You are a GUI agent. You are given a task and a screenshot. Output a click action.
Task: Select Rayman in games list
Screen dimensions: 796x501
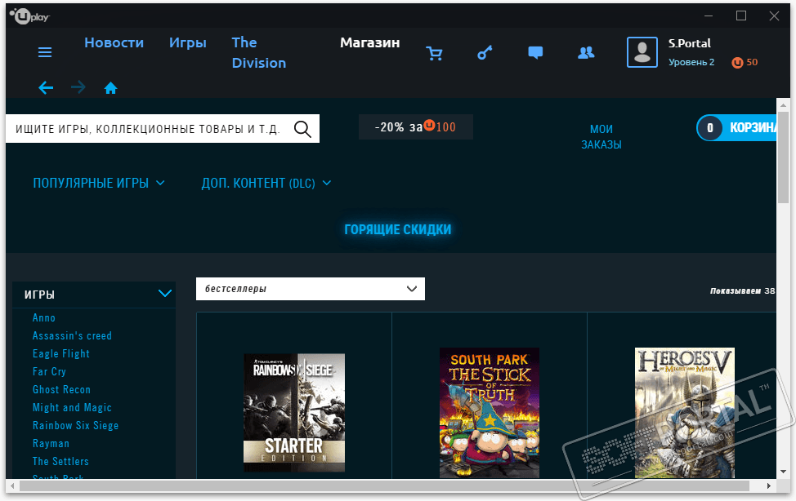(x=51, y=444)
